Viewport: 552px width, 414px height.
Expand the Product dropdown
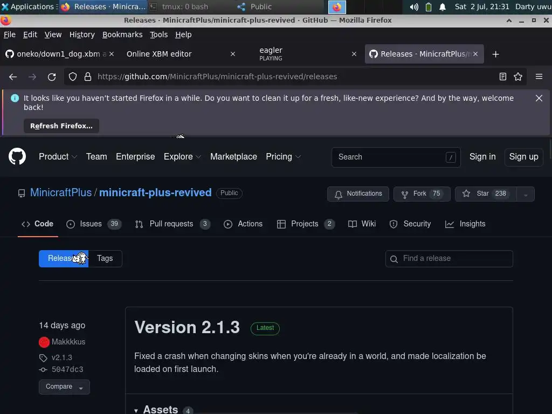[x=58, y=157]
